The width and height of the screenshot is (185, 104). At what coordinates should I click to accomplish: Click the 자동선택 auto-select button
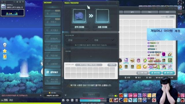pos(112,65)
